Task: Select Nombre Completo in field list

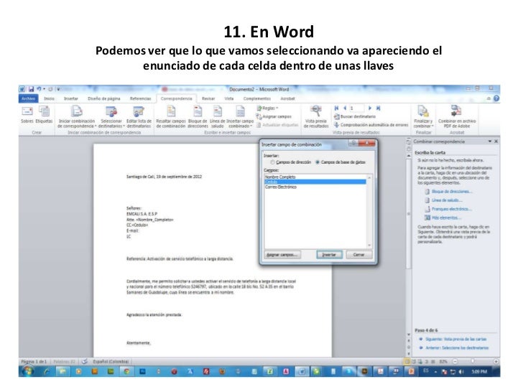Action: (x=315, y=177)
